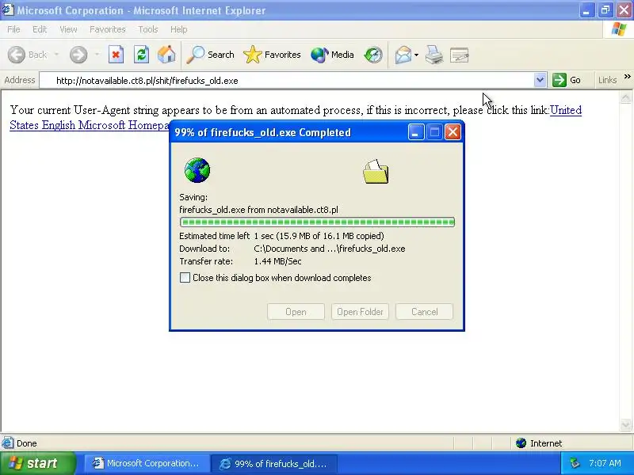
Task: Check 'Close this dialog box when download completes'
Action: 185,278
